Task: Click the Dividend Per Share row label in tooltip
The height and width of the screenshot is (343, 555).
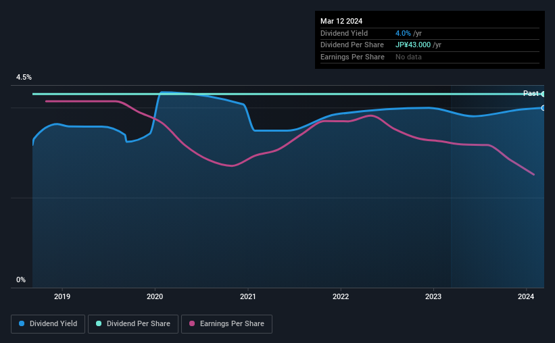Action: coord(352,45)
